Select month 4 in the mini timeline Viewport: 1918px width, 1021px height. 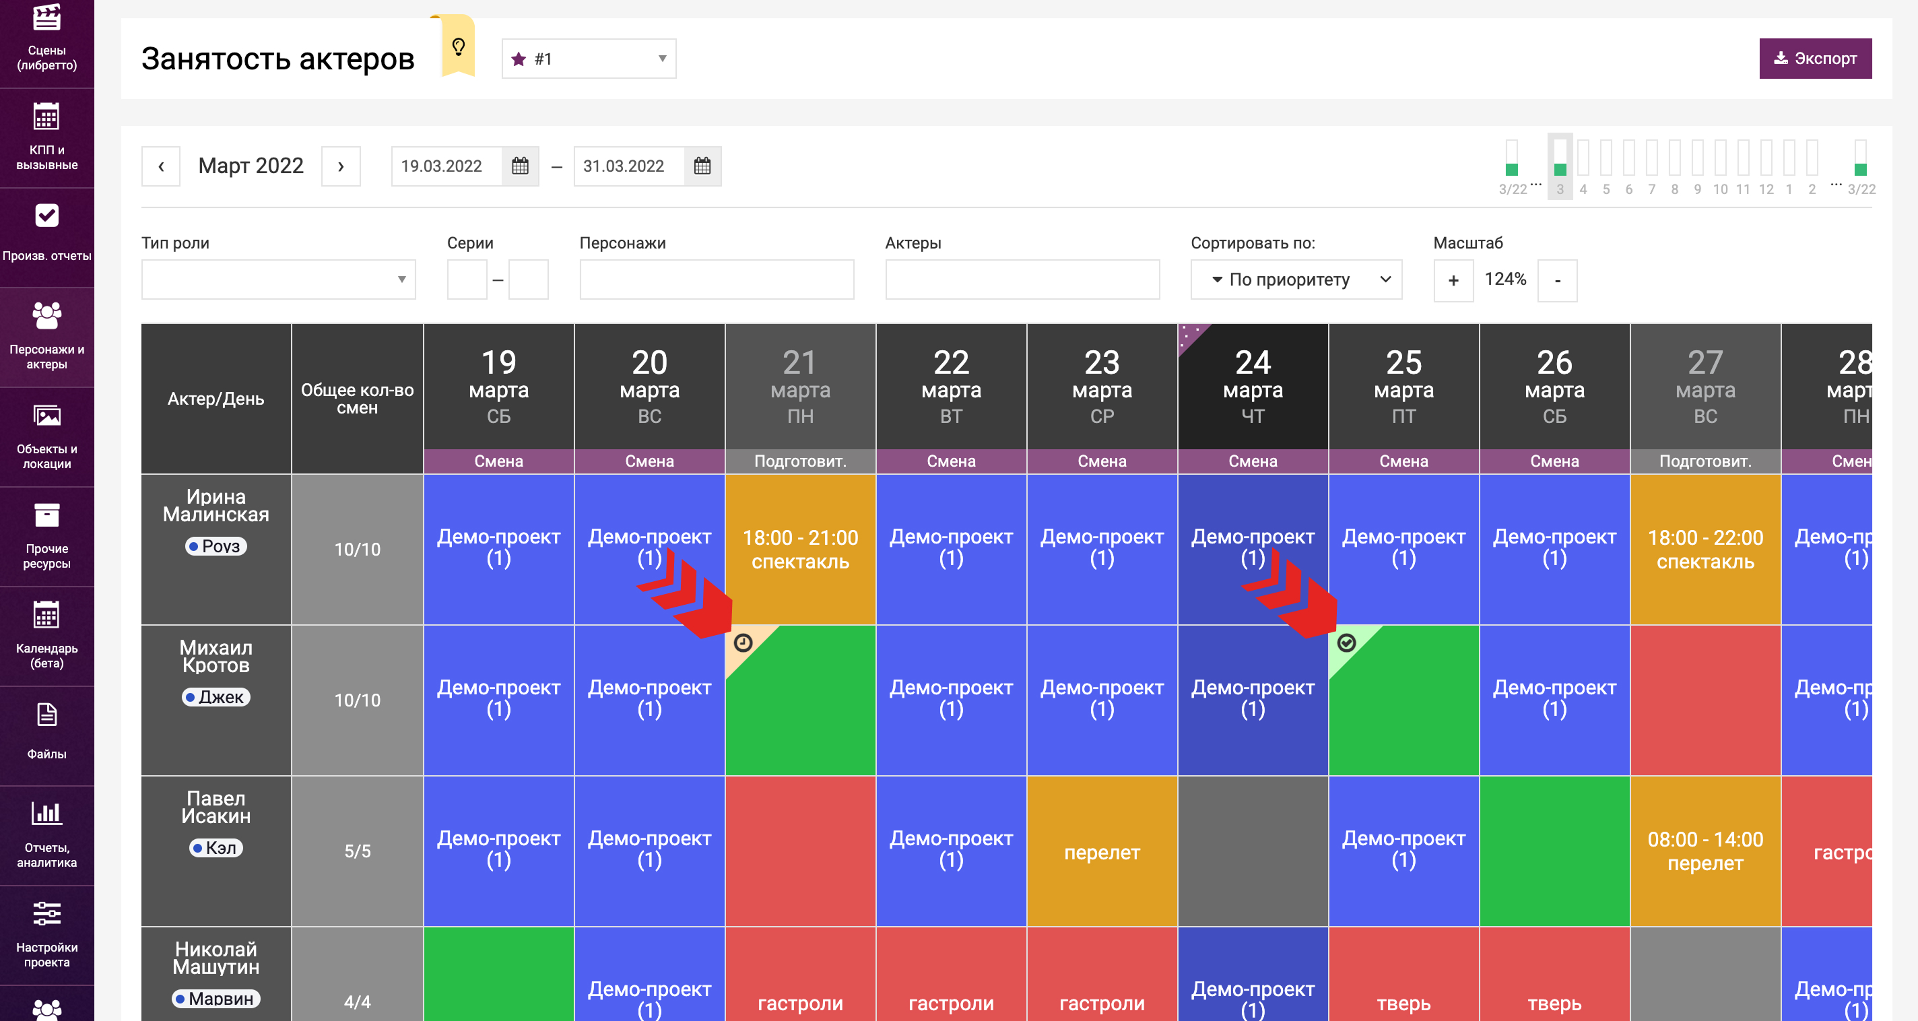click(x=1583, y=167)
